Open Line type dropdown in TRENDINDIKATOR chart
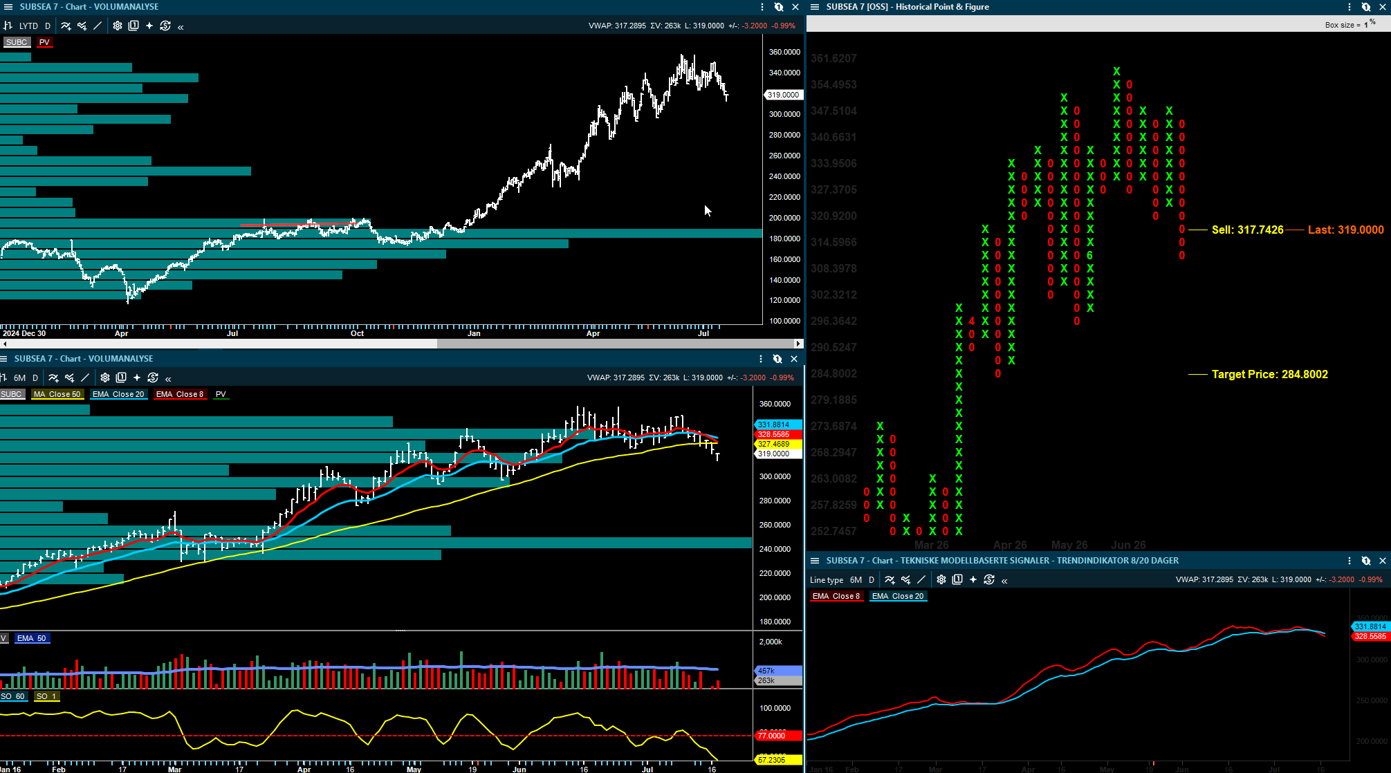 (x=827, y=580)
